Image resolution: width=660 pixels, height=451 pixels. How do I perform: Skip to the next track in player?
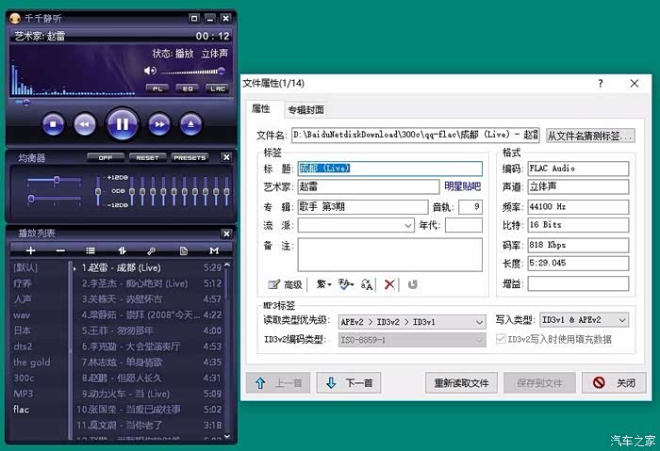[x=160, y=123]
